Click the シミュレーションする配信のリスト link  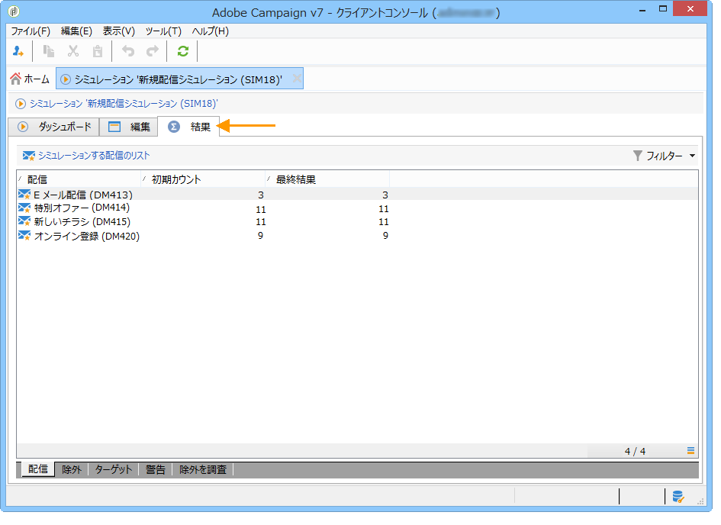pyautogui.click(x=94, y=156)
